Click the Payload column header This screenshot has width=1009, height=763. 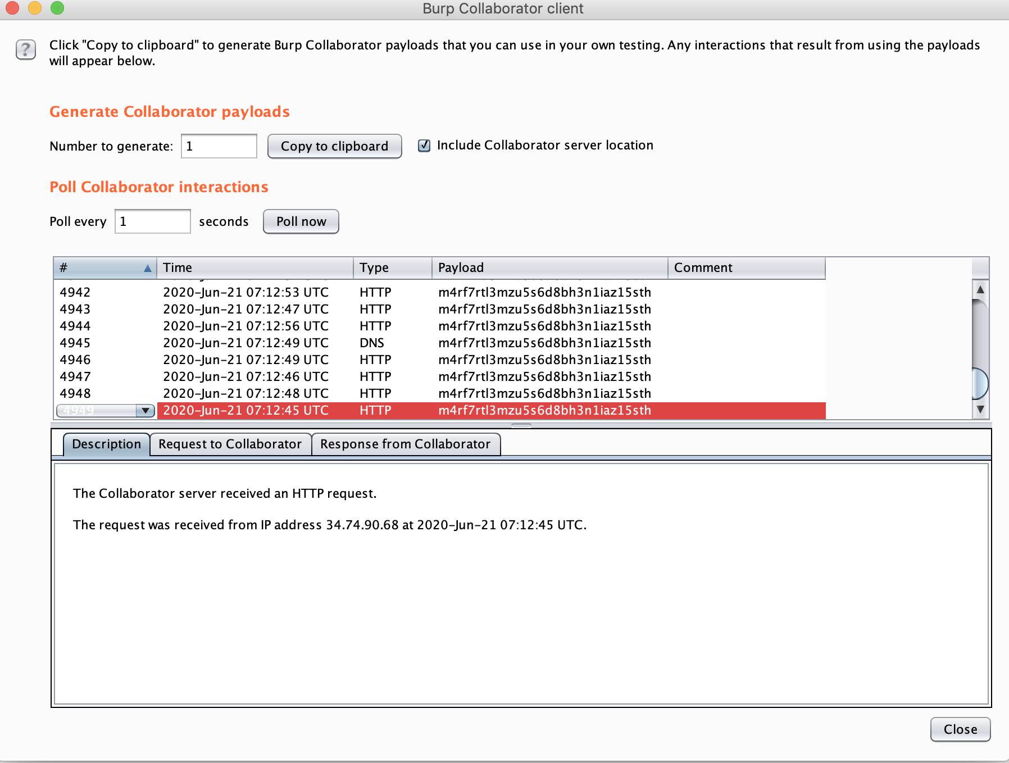(x=549, y=268)
